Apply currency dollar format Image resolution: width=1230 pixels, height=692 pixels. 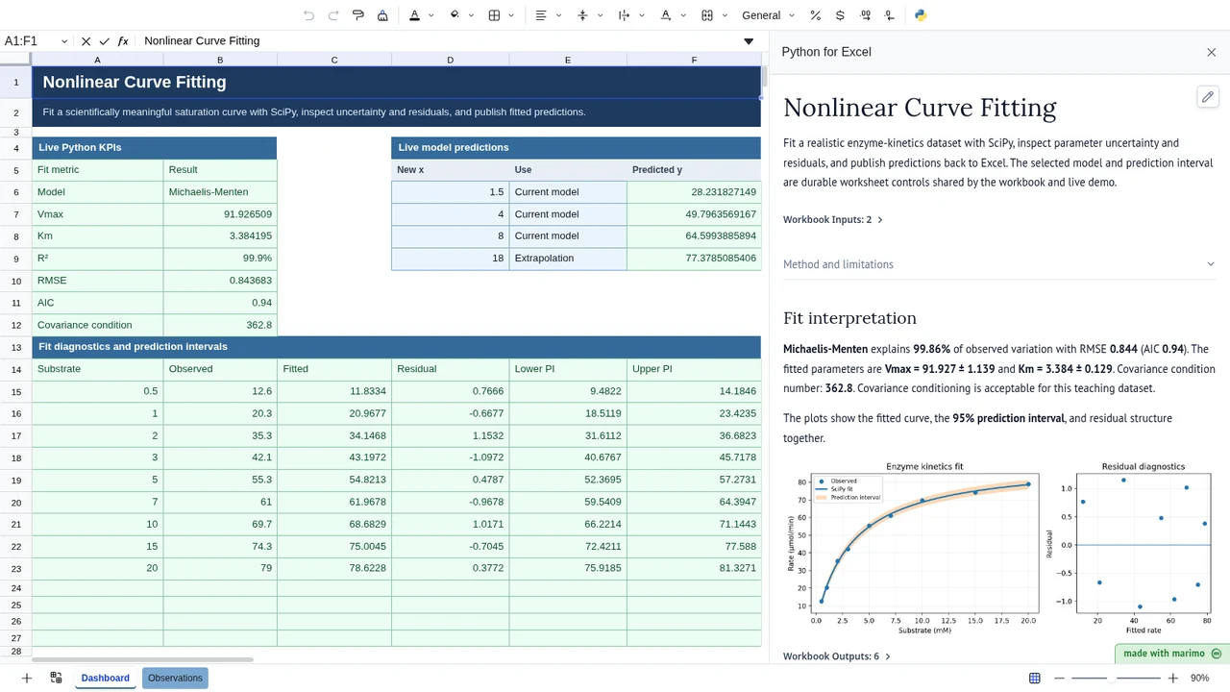[841, 15]
